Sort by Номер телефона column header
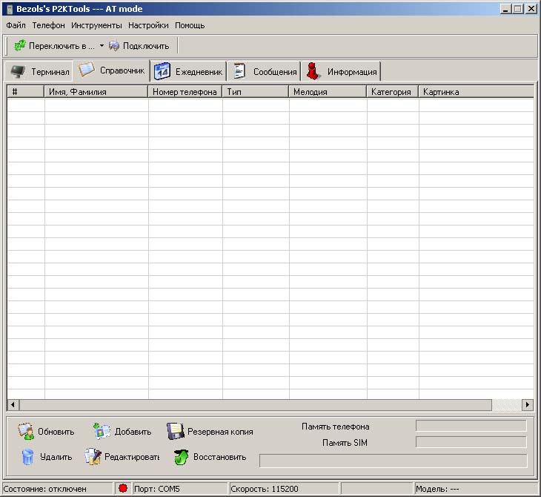The image size is (541, 497). tap(185, 92)
